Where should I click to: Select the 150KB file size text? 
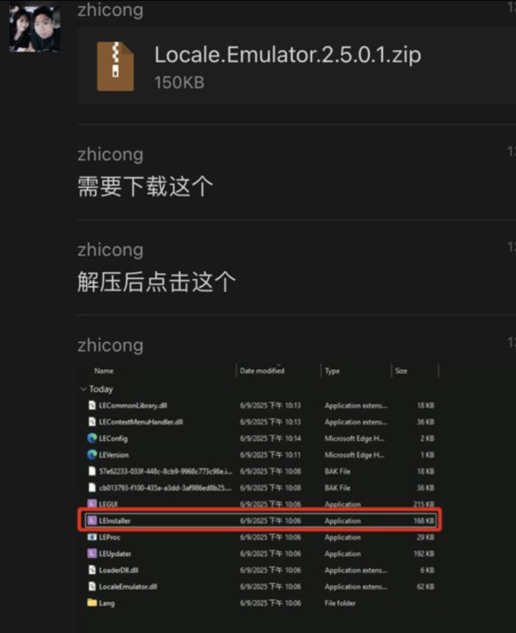tap(179, 83)
